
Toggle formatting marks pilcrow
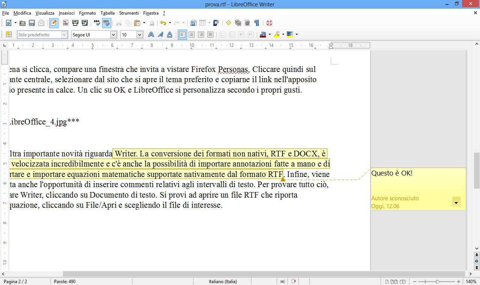(256, 23)
